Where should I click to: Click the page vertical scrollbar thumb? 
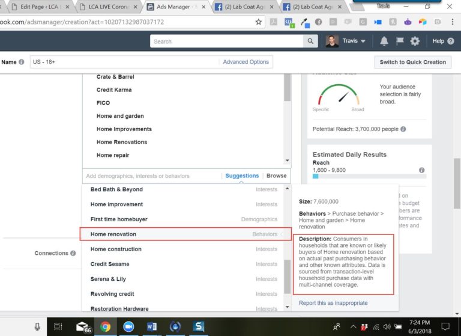457,183
